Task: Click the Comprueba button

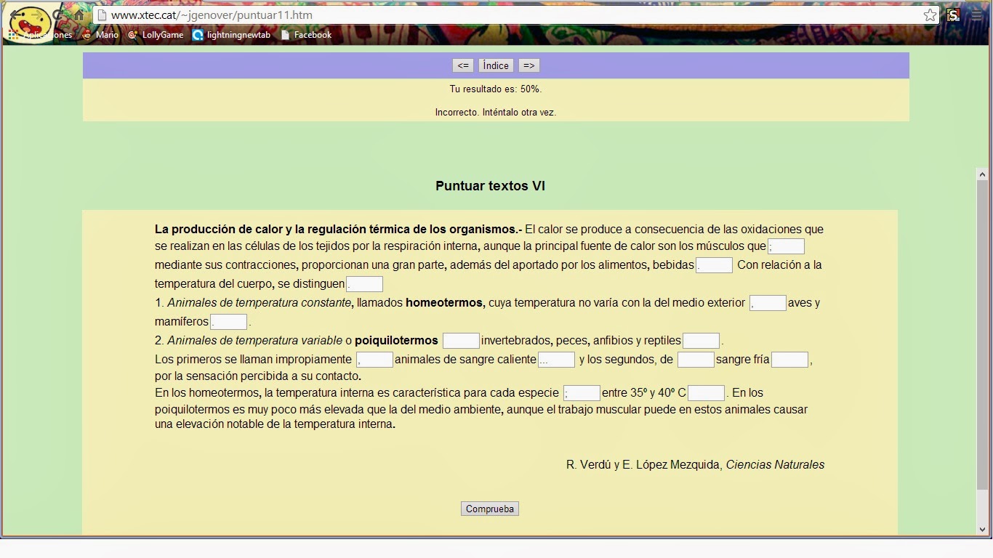Action: 490,509
